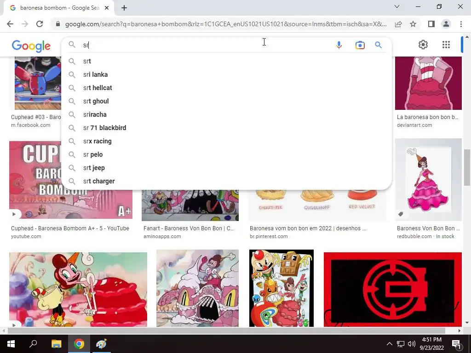Click the share this page icon
The height and width of the screenshot is (353, 471).
(398, 24)
